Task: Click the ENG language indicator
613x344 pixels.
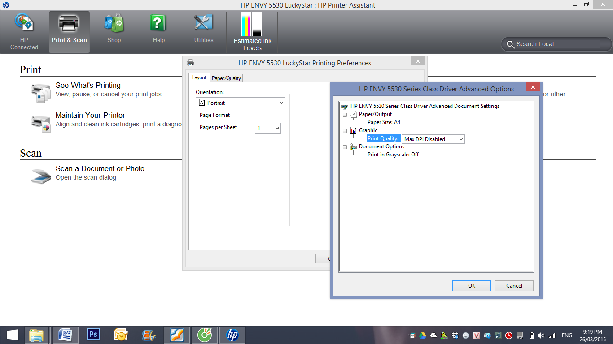Action: pyautogui.click(x=567, y=335)
